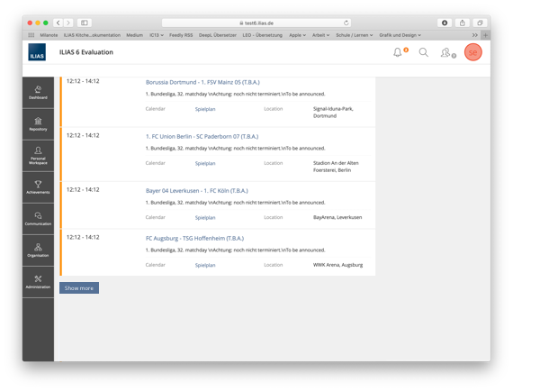Open Borussia Dortmund - 1. FSV Mainz 05 event
Image resolution: width=540 pixels, height=391 pixels.
(x=202, y=82)
